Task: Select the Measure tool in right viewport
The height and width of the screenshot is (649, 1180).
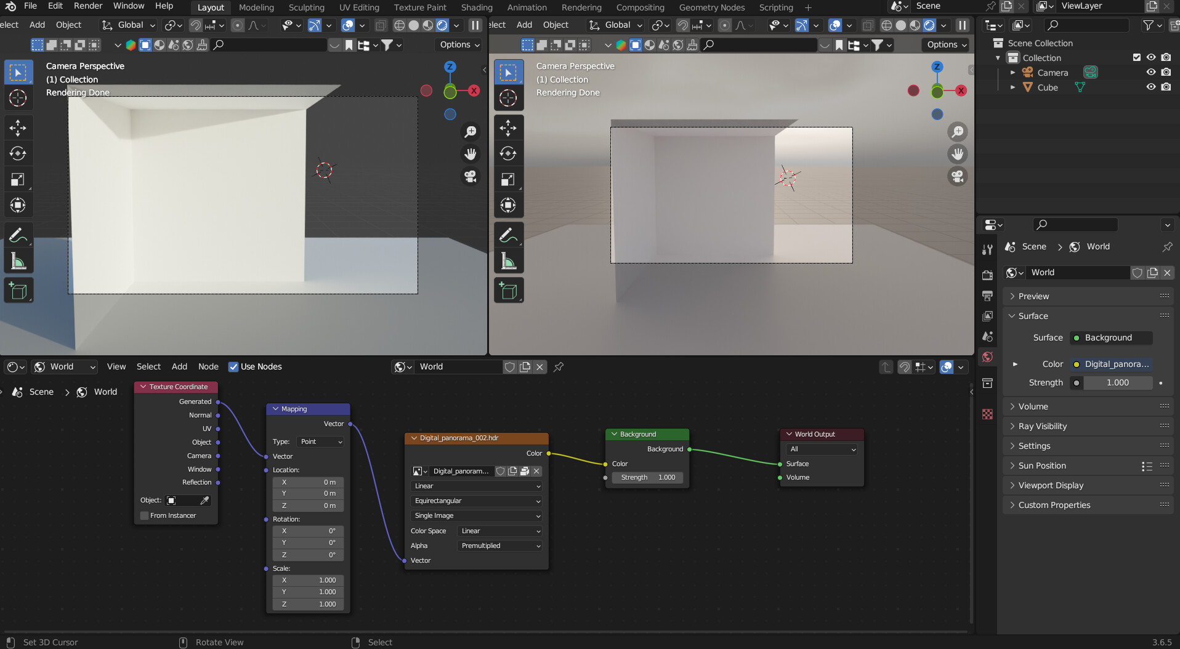Action: [x=508, y=261]
